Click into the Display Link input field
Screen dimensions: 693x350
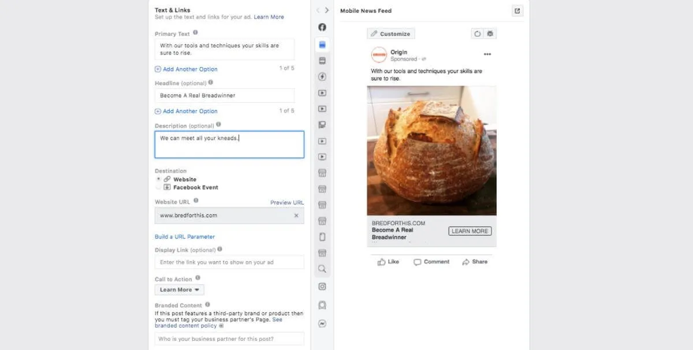[229, 262]
